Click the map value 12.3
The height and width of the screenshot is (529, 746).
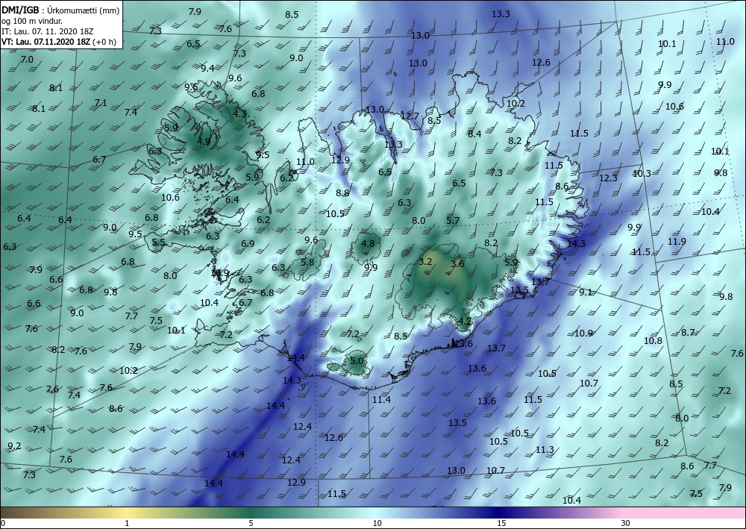(x=608, y=178)
